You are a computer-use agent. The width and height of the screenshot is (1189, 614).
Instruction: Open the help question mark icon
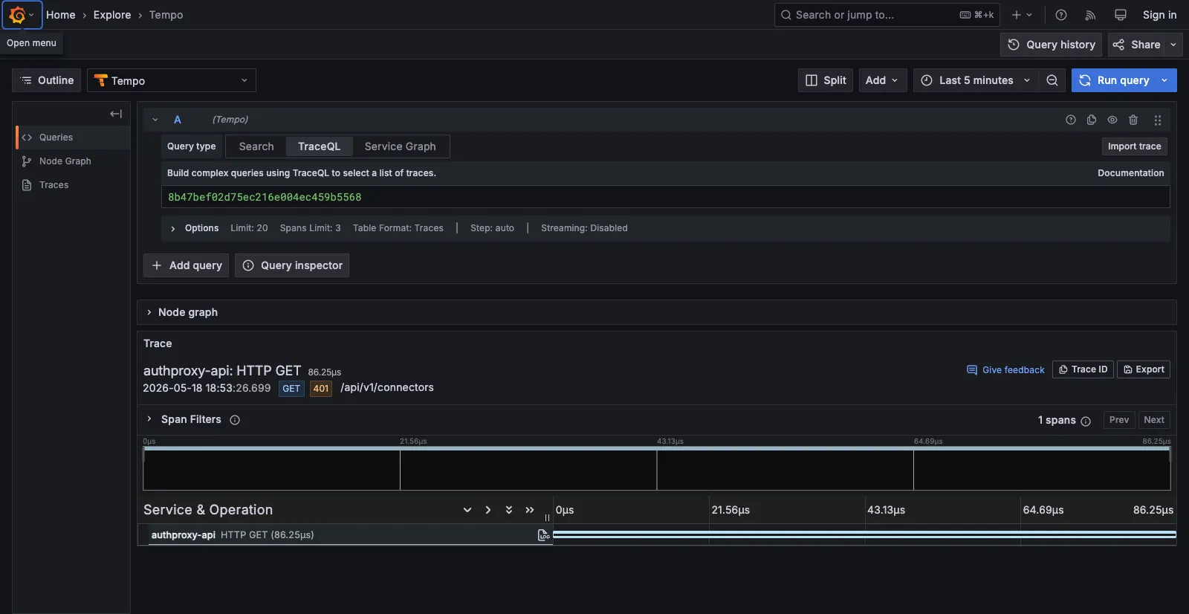(1061, 15)
